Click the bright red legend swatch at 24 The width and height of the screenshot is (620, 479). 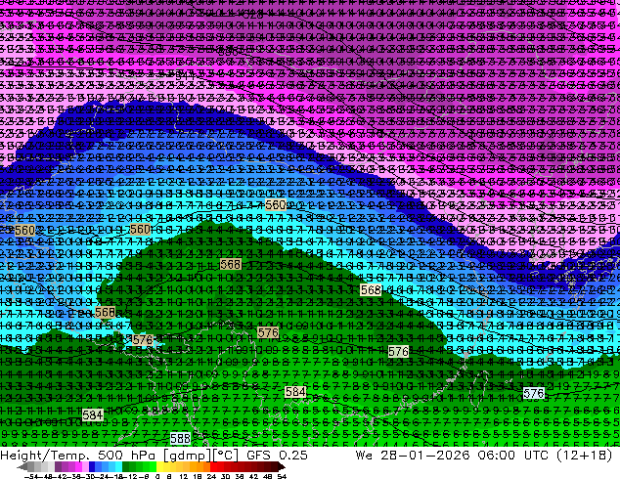tap(213, 466)
